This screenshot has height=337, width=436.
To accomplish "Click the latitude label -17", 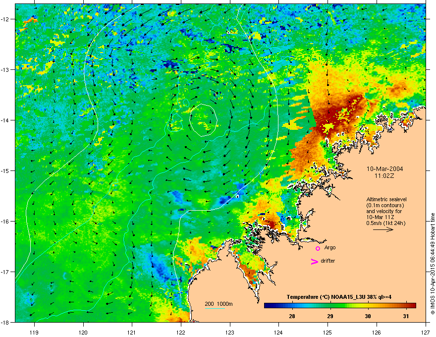I will (5, 272).
